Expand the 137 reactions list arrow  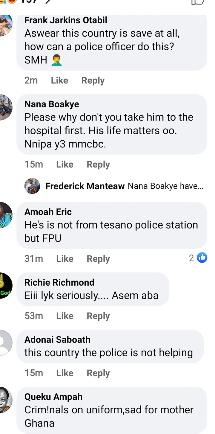point(48,2)
